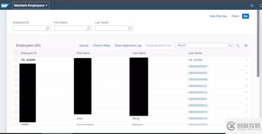Open user link CB0000000121
The image size is (262, 134).
198,92
